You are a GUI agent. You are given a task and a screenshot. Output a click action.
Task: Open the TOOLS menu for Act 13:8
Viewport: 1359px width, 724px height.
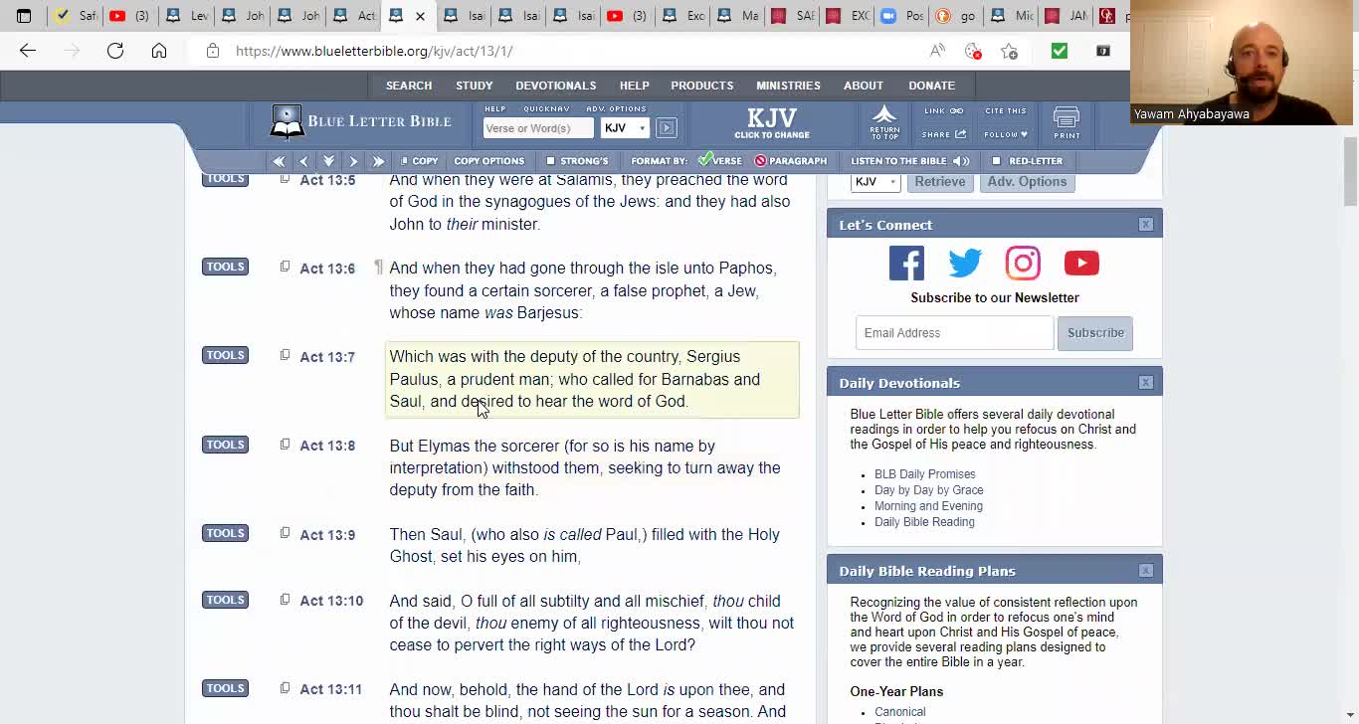point(225,445)
